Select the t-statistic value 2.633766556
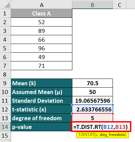This screenshot has height=142, width=135. point(92,109)
